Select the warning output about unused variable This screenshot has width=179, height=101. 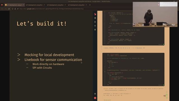coord(133,89)
